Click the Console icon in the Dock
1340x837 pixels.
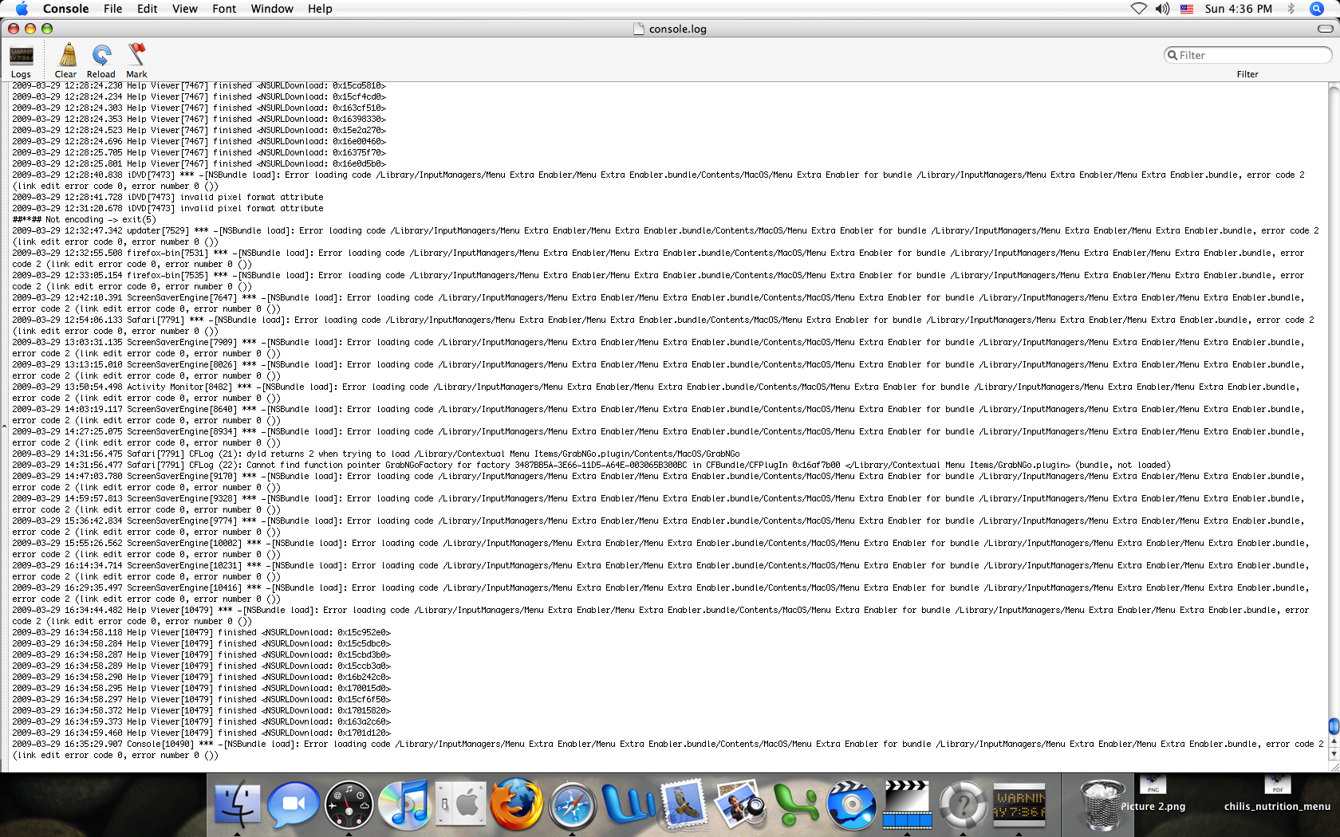point(1019,804)
